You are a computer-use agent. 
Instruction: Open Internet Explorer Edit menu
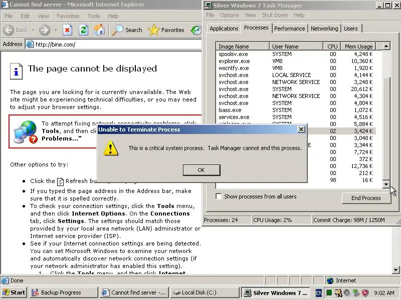[x=25, y=16]
